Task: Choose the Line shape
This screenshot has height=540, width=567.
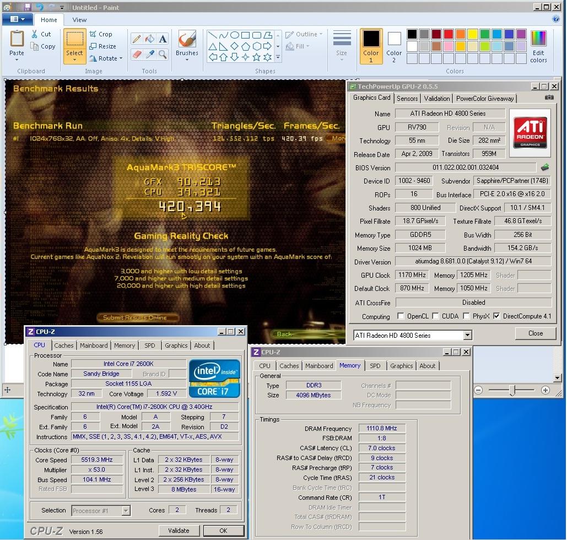Action: [213, 35]
